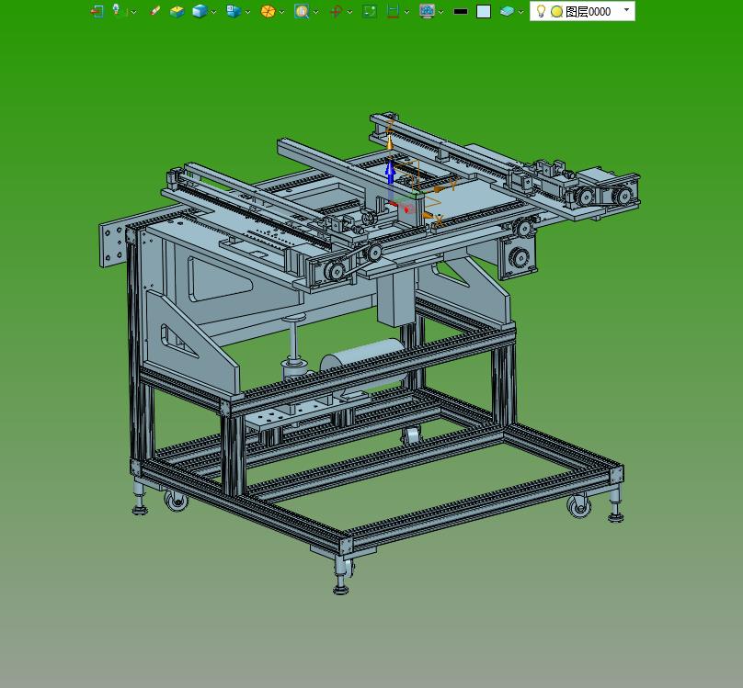This screenshot has width=743, height=688.
Task: Select the blue Z-axis arrow of the triad
Action: (x=390, y=174)
